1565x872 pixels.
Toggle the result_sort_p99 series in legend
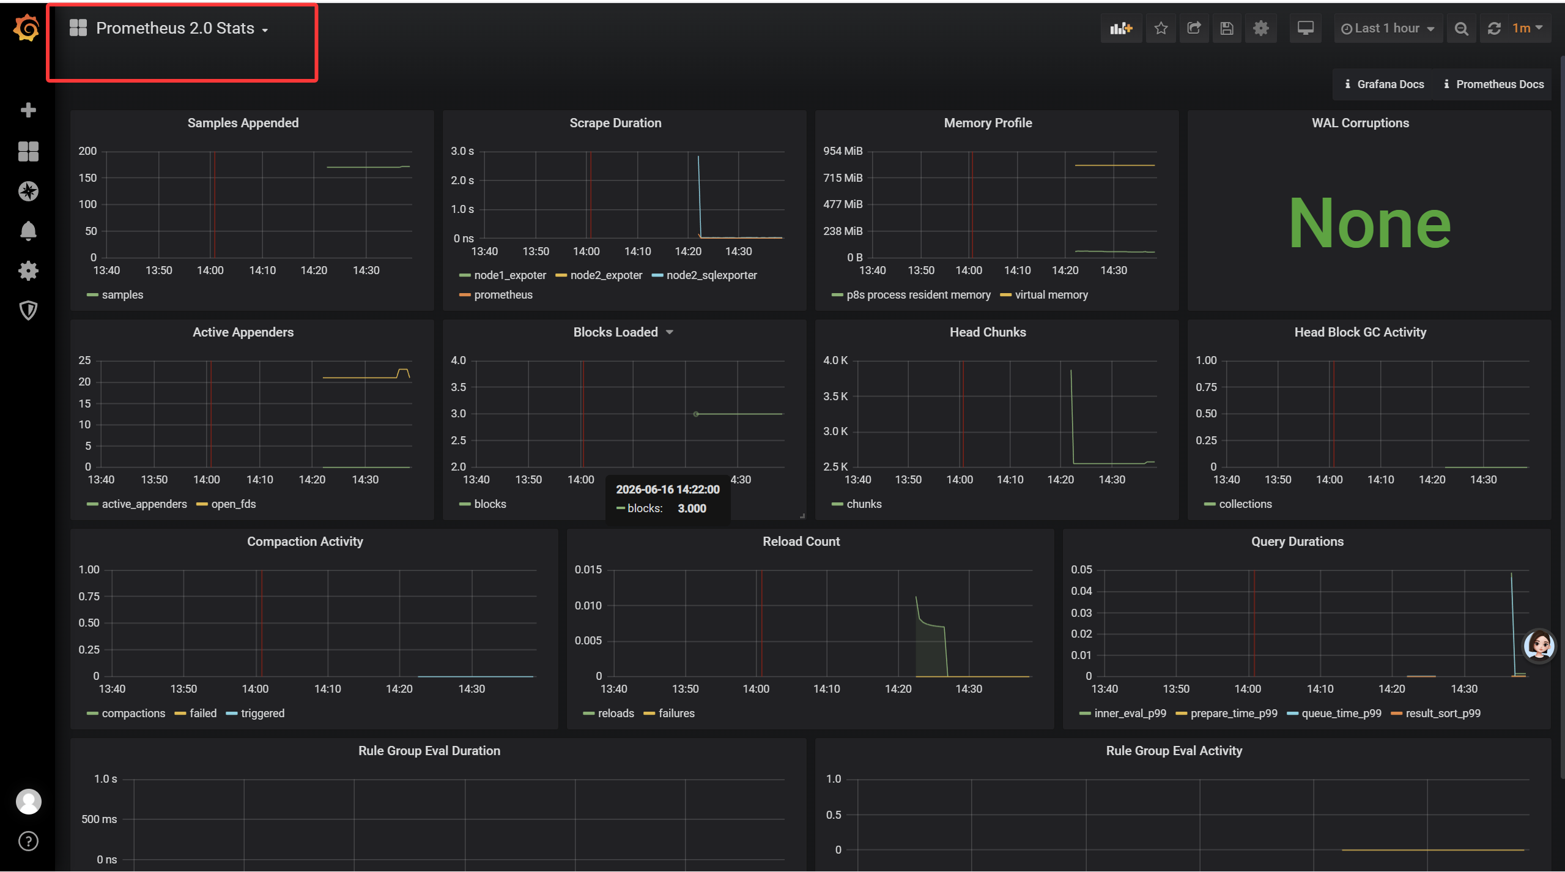click(x=1443, y=713)
